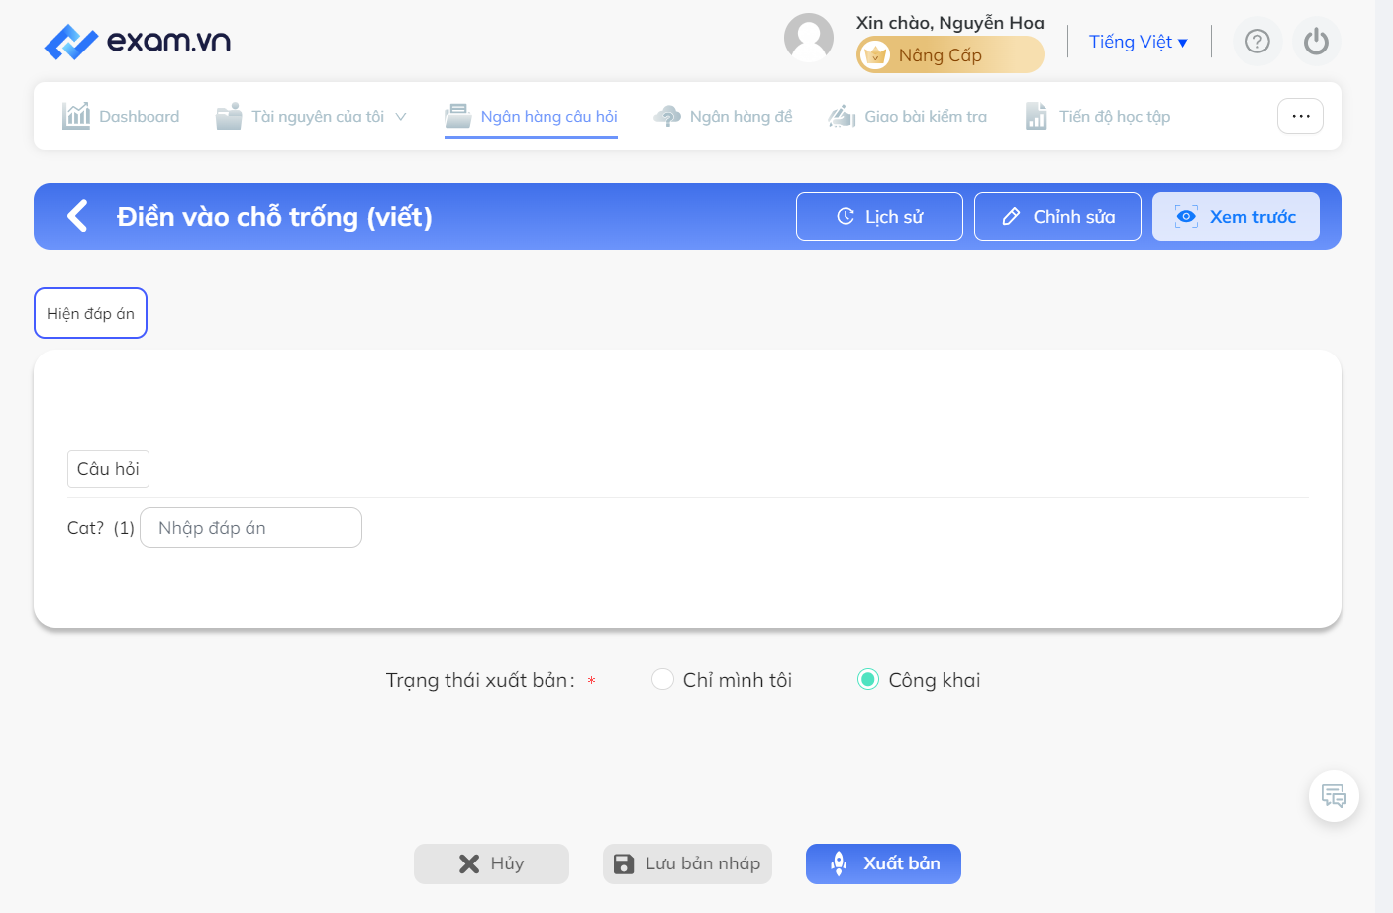The width and height of the screenshot is (1393, 913).
Task: Click the Câu hỏi label box
Action: [x=108, y=469]
